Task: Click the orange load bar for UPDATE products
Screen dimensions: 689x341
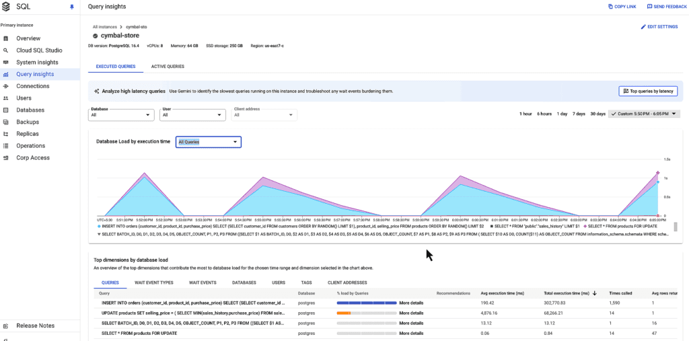Action: 344,313
